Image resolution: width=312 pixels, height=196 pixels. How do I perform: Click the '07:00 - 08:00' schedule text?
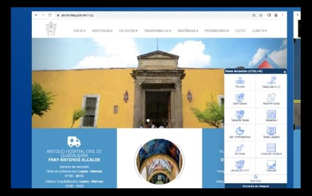pyautogui.click(x=74, y=176)
